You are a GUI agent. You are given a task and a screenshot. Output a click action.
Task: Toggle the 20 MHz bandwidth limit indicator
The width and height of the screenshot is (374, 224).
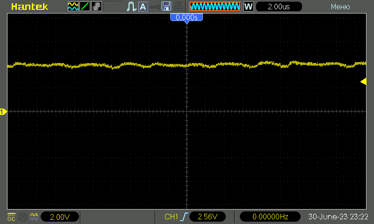pyautogui.click(x=22, y=217)
